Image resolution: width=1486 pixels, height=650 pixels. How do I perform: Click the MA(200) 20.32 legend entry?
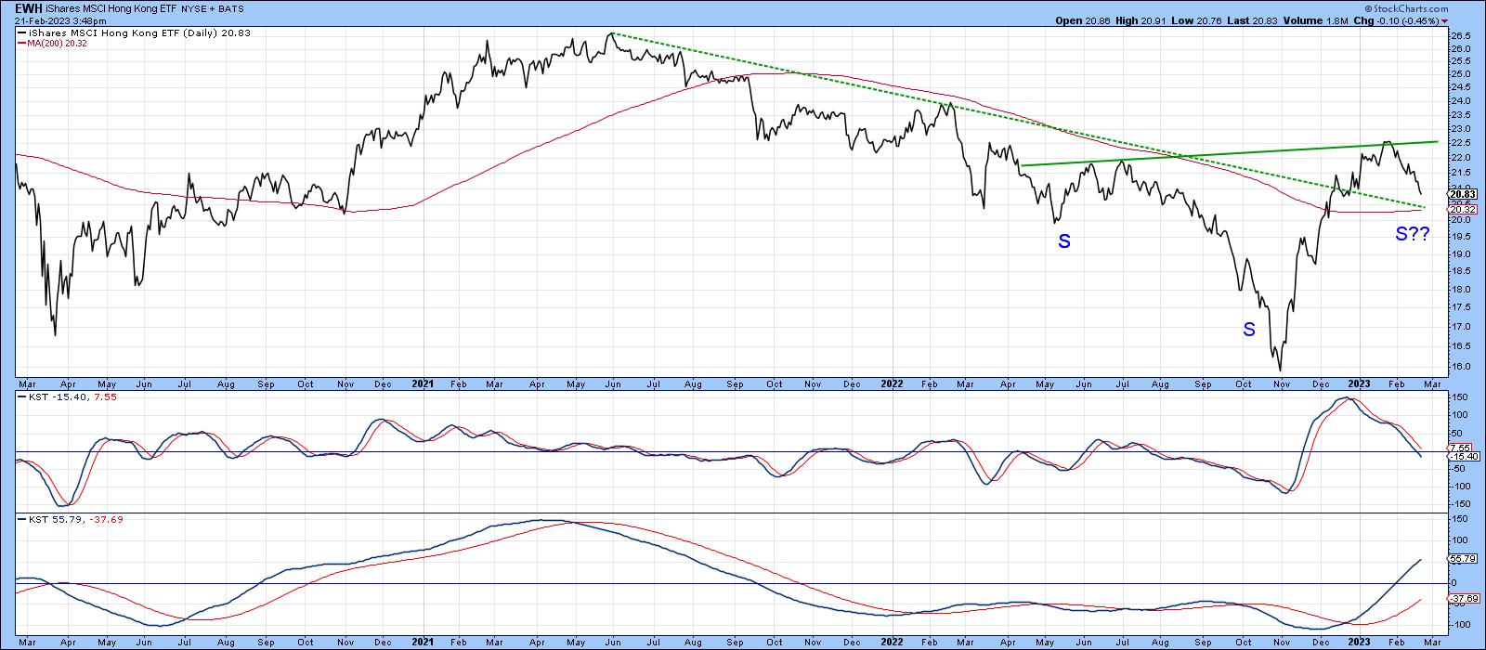click(55, 43)
